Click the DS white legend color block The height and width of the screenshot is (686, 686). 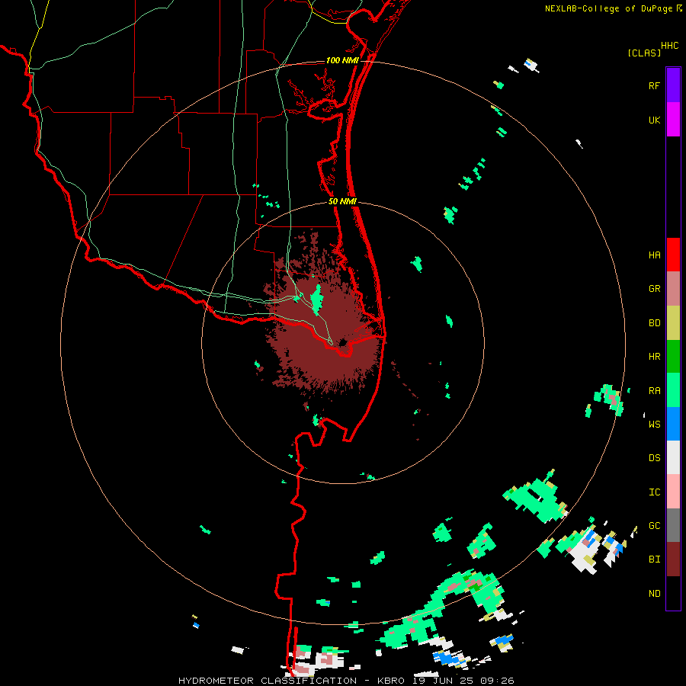[x=673, y=457]
